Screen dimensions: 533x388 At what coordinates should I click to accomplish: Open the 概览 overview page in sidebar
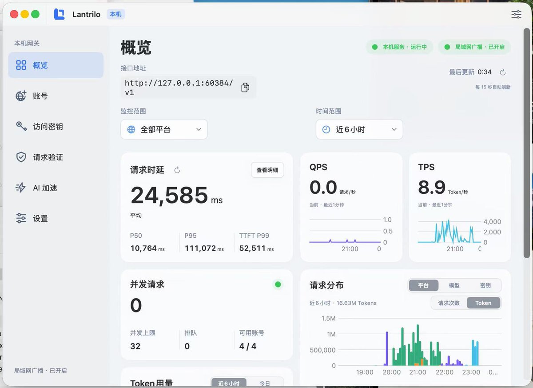(56, 65)
